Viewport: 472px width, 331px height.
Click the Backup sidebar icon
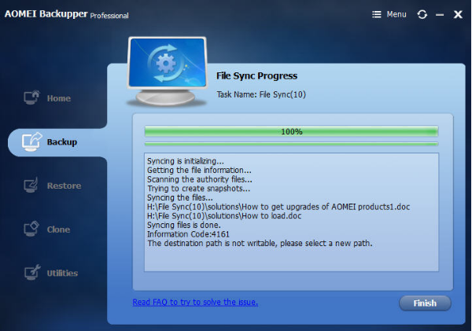pos(32,142)
